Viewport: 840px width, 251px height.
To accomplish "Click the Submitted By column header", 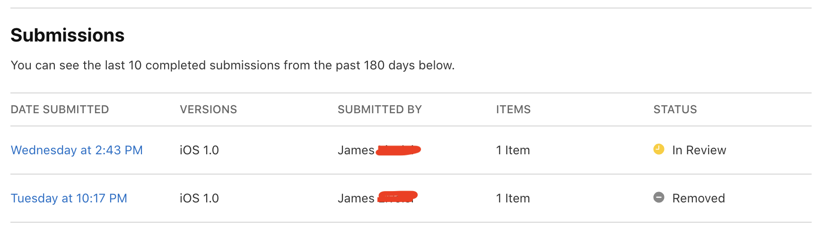I will (379, 109).
